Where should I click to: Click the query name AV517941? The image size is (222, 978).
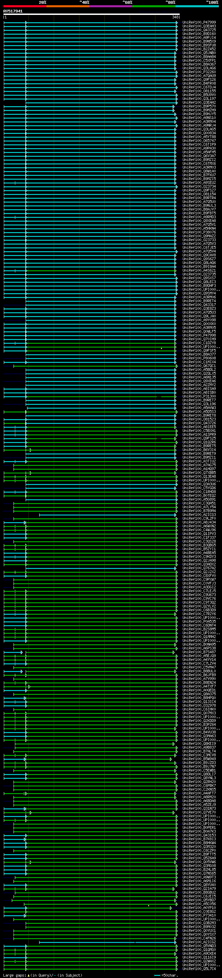[x=13, y=11]
